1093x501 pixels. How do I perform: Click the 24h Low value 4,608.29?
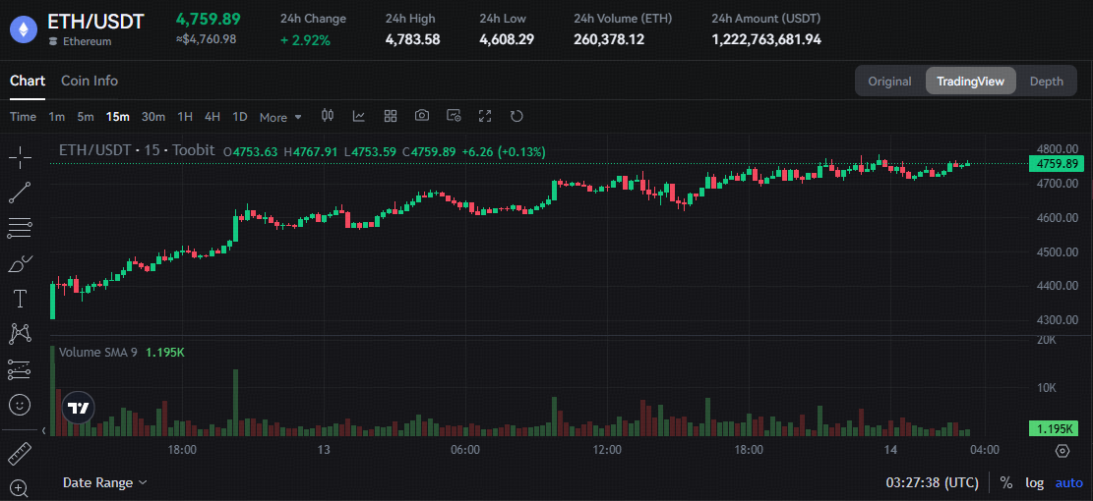(507, 39)
